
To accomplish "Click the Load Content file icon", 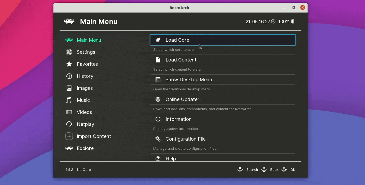I will pos(158,60).
